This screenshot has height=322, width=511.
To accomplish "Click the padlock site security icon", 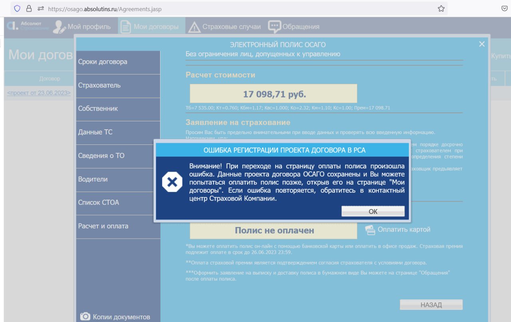I will pos(29,8).
